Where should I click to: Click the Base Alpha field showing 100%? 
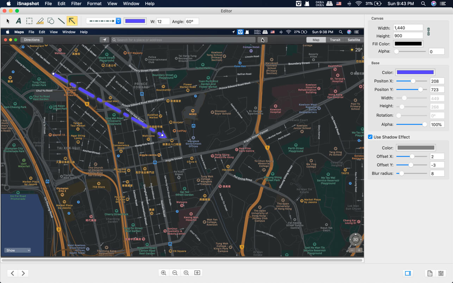coord(437,125)
